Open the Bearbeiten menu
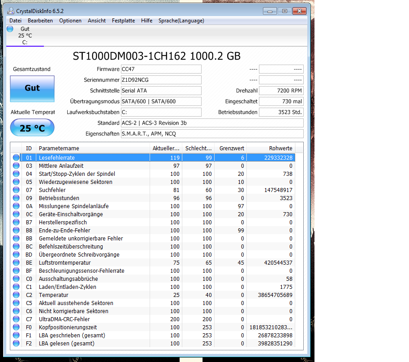 click(40, 21)
